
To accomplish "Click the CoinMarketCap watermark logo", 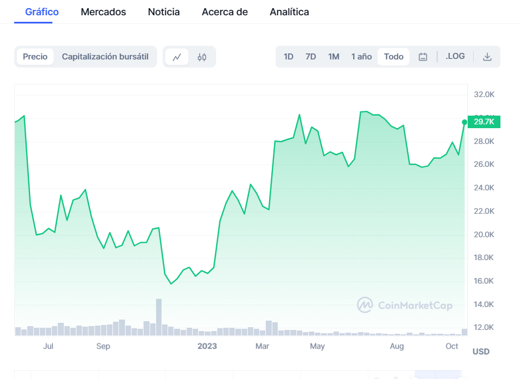I will pyautogui.click(x=405, y=305).
